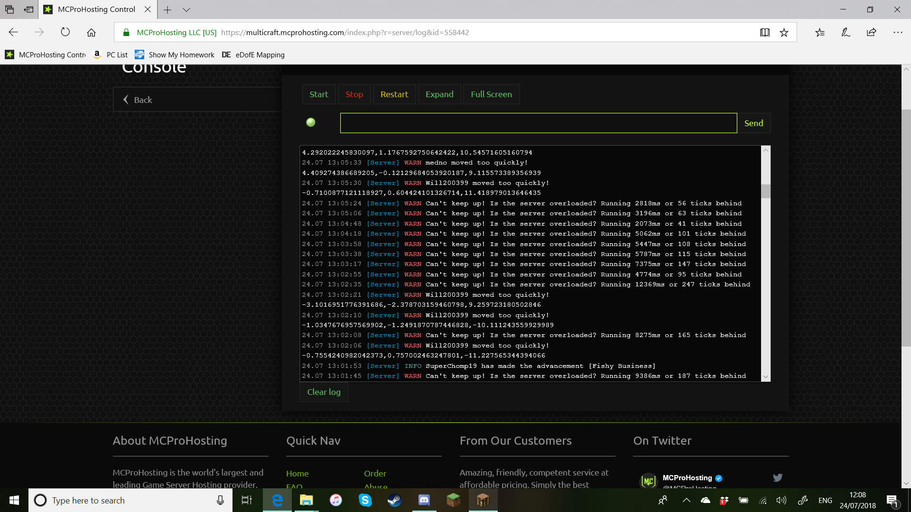The image size is (911, 512).
Task: Click the green server status indicator
Action: [x=311, y=122]
